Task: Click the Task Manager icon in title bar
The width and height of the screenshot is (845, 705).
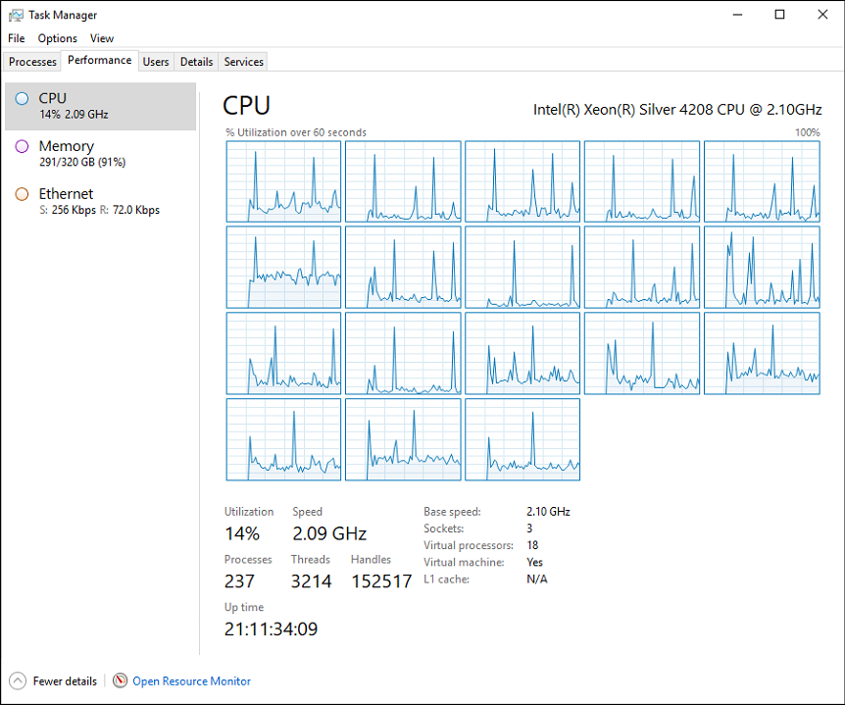Action: point(16,15)
